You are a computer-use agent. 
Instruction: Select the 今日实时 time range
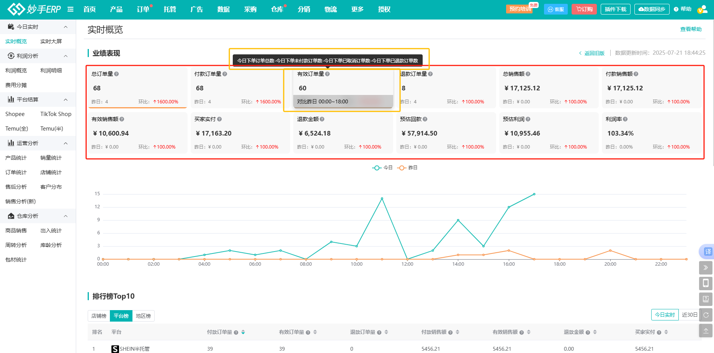(665, 315)
